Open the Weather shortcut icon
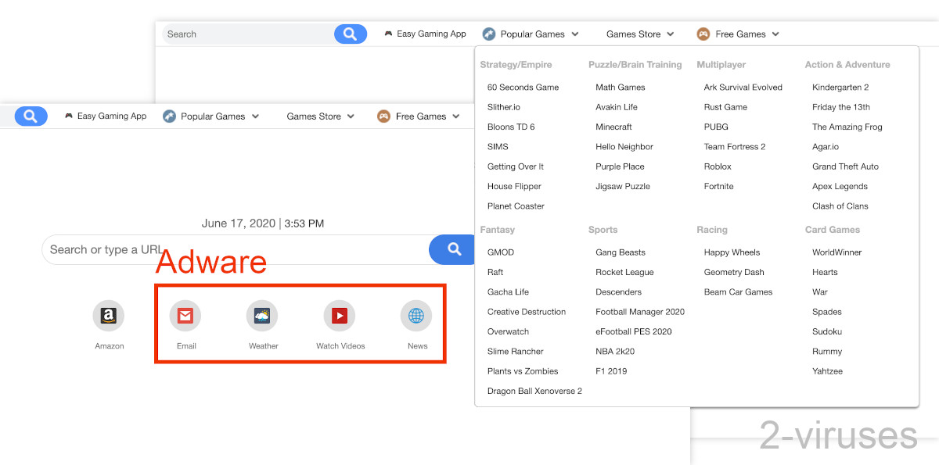This screenshot has height=465, width=939. (x=262, y=316)
